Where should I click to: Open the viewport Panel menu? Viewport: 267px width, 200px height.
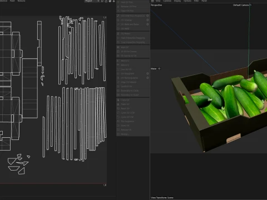[204, 1]
